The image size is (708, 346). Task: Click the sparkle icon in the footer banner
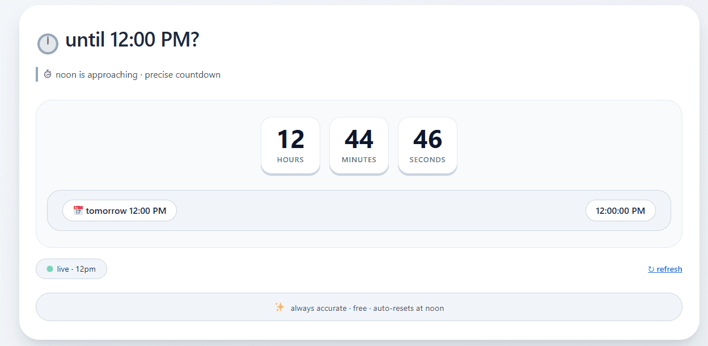(279, 307)
